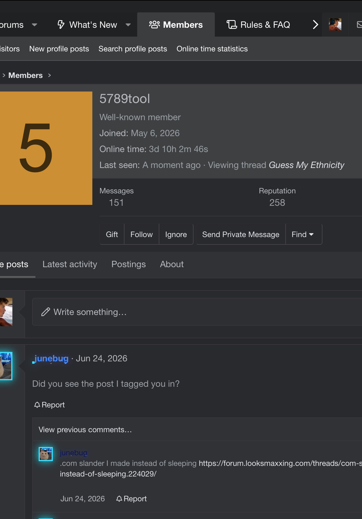The image size is (362, 519).
Task: Click the pencil icon in Write something box
Action: pyautogui.click(x=46, y=312)
